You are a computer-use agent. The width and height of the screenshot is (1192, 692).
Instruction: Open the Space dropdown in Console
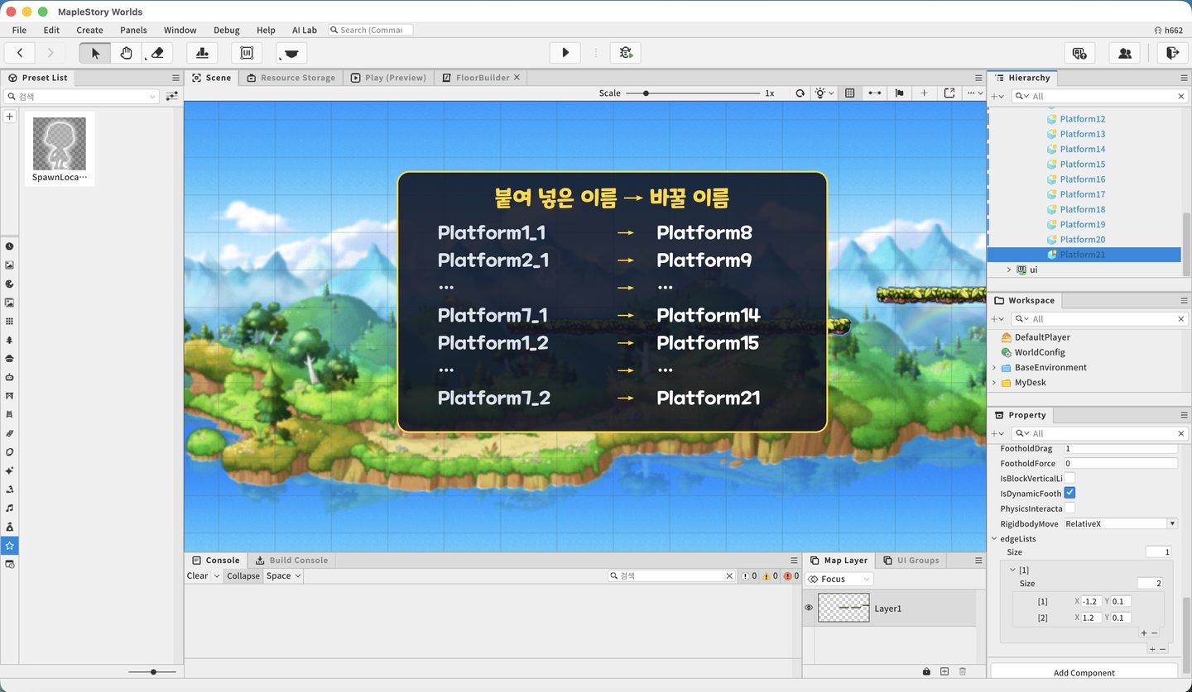coord(283,575)
